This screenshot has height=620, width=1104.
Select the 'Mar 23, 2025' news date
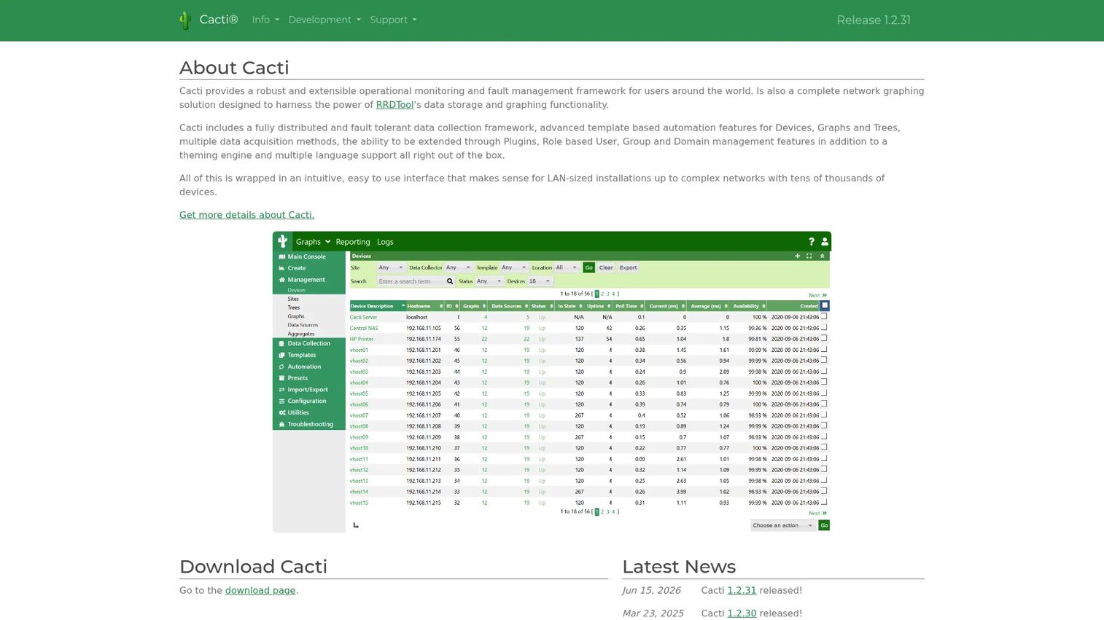click(x=653, y=613)
